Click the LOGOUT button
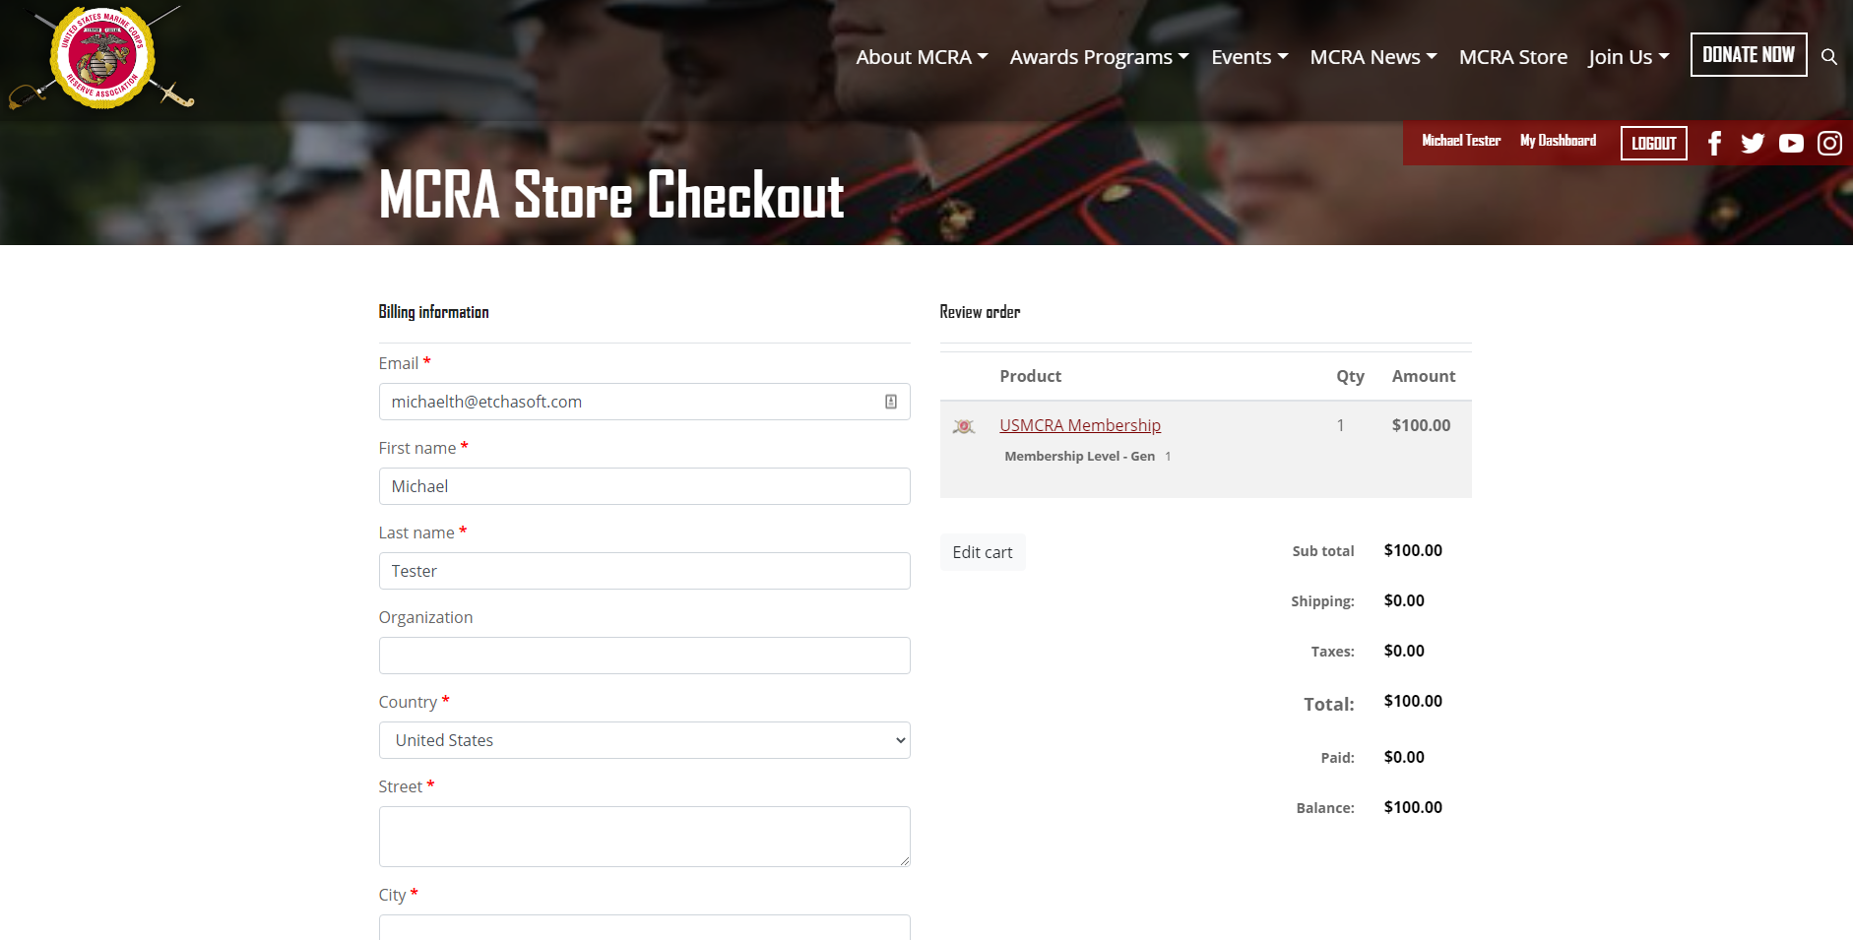Viewport: 1853px width, 940px height. point(1654,144)
